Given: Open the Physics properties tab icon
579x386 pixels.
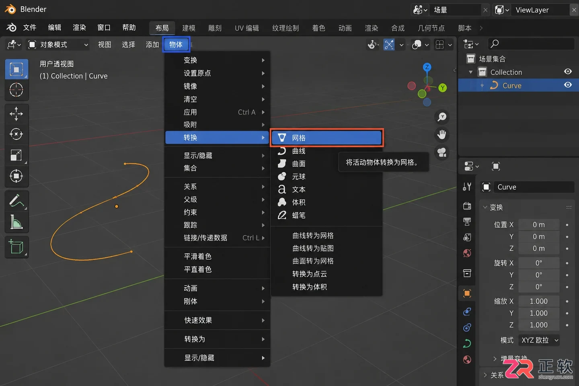Looking at the screenshot, I should 467,312.
